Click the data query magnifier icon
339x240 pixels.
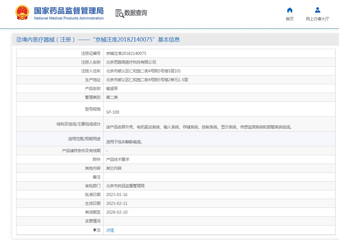[x=120, y=13]
